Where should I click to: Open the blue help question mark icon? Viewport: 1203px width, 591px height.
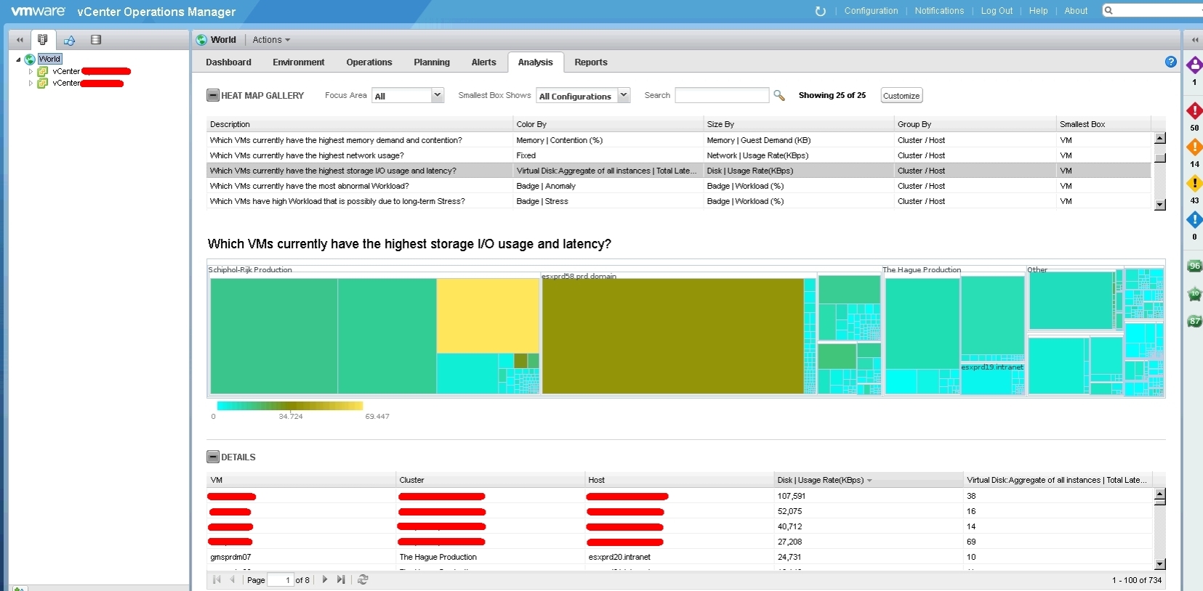(x=1171, y=62)
